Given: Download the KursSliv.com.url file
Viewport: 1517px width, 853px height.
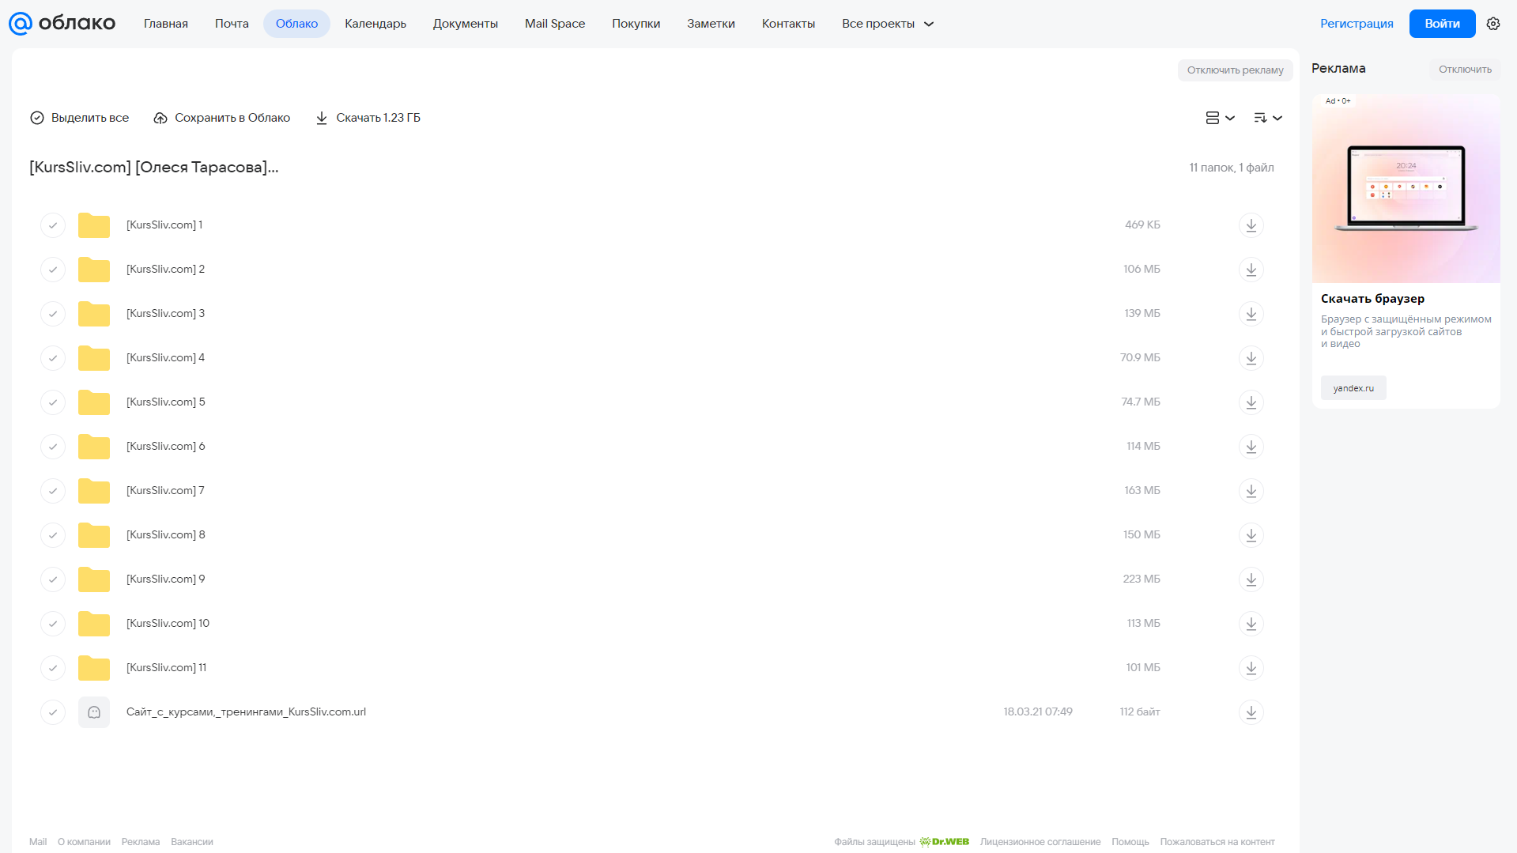Looking at the screenshot, I should (1251, 712).
